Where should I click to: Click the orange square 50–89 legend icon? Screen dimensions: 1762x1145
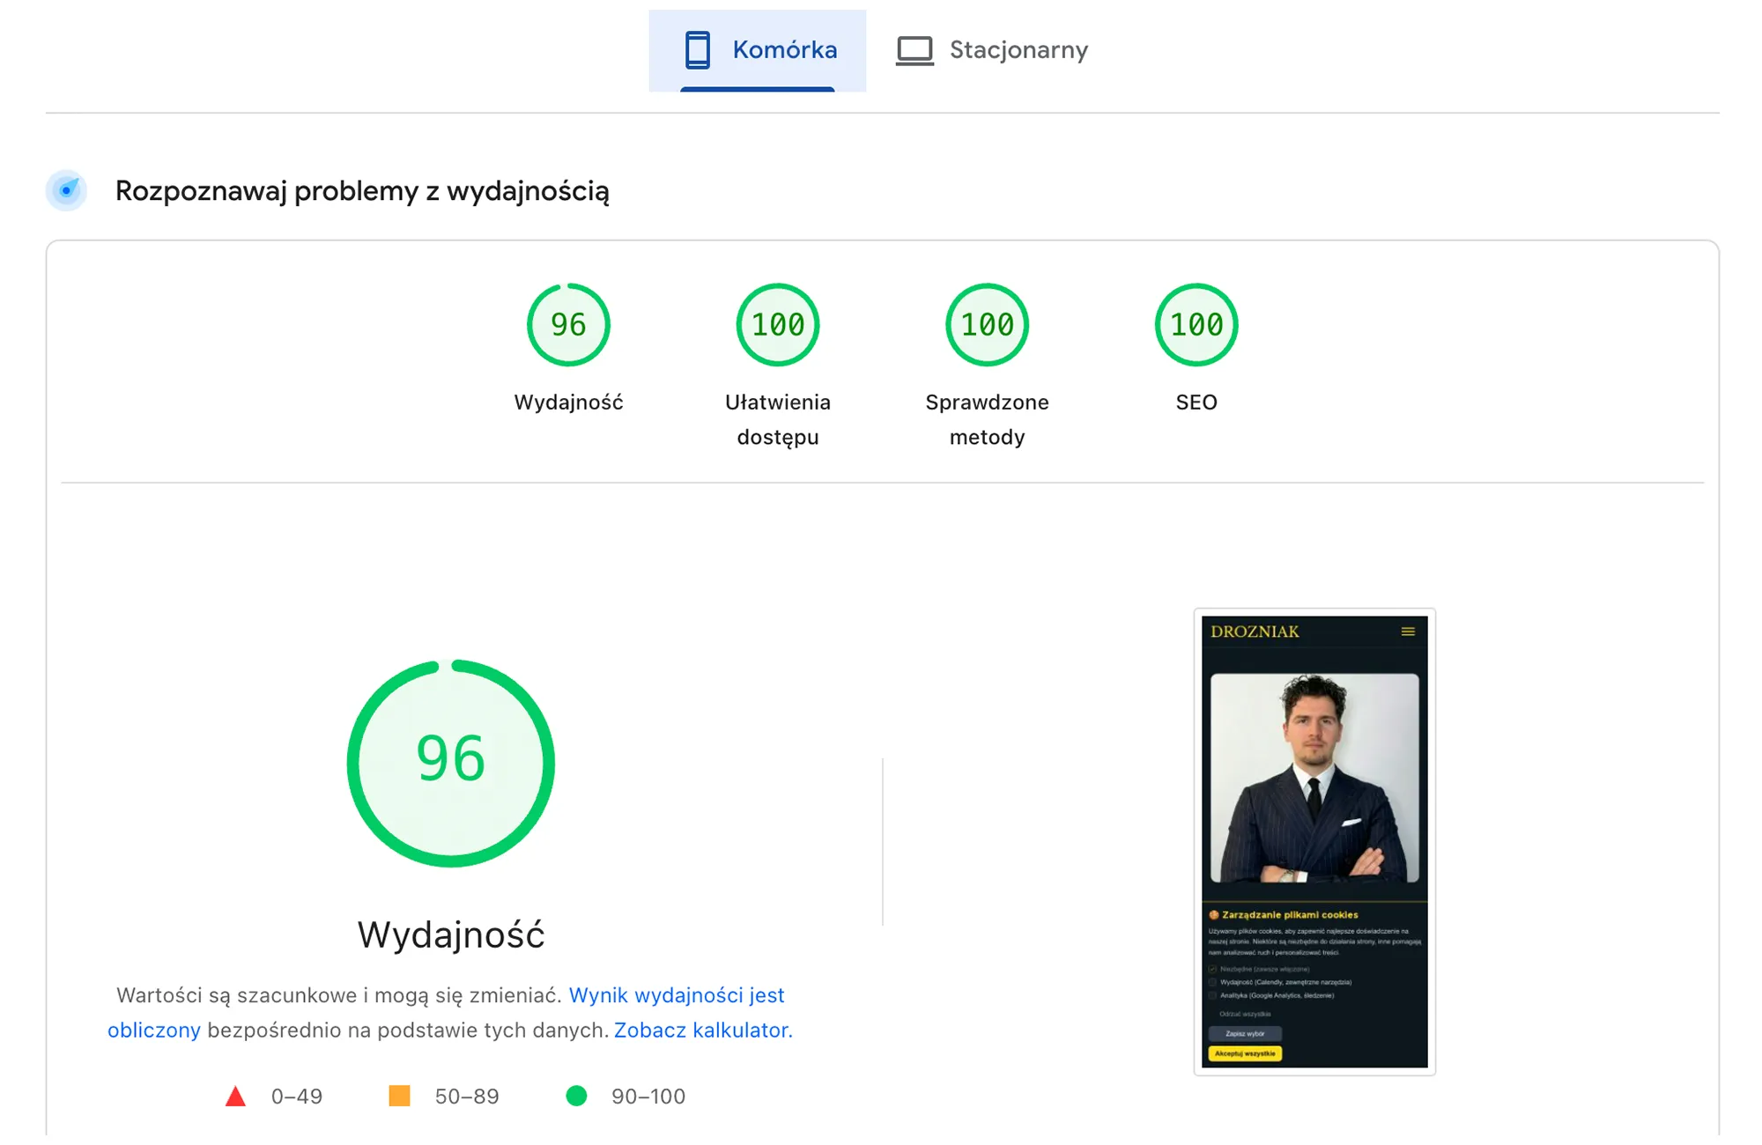[401, 1096]
